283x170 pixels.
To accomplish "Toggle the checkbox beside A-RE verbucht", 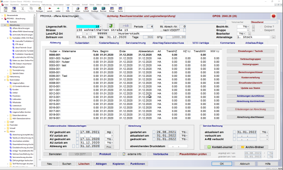I will coord(234,139).
